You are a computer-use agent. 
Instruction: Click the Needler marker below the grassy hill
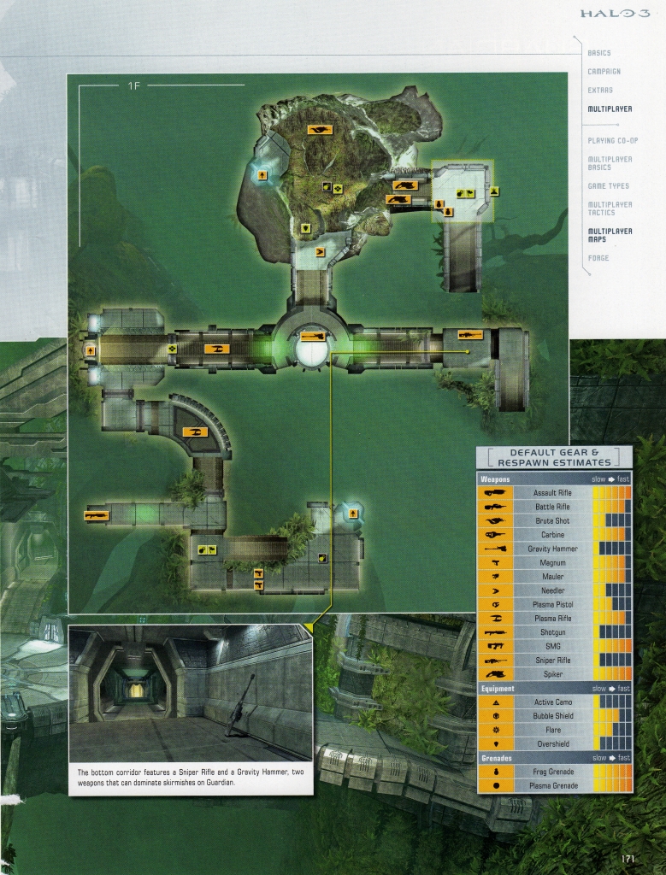tap(320, 252)
